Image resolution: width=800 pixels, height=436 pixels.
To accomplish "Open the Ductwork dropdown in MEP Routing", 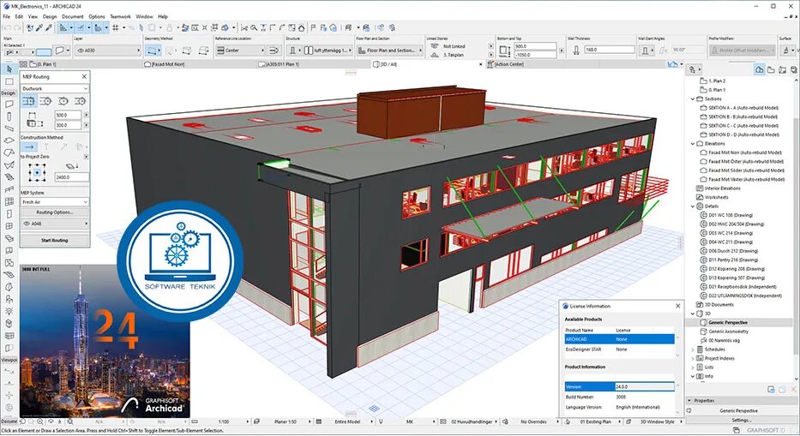I will 55,88.
